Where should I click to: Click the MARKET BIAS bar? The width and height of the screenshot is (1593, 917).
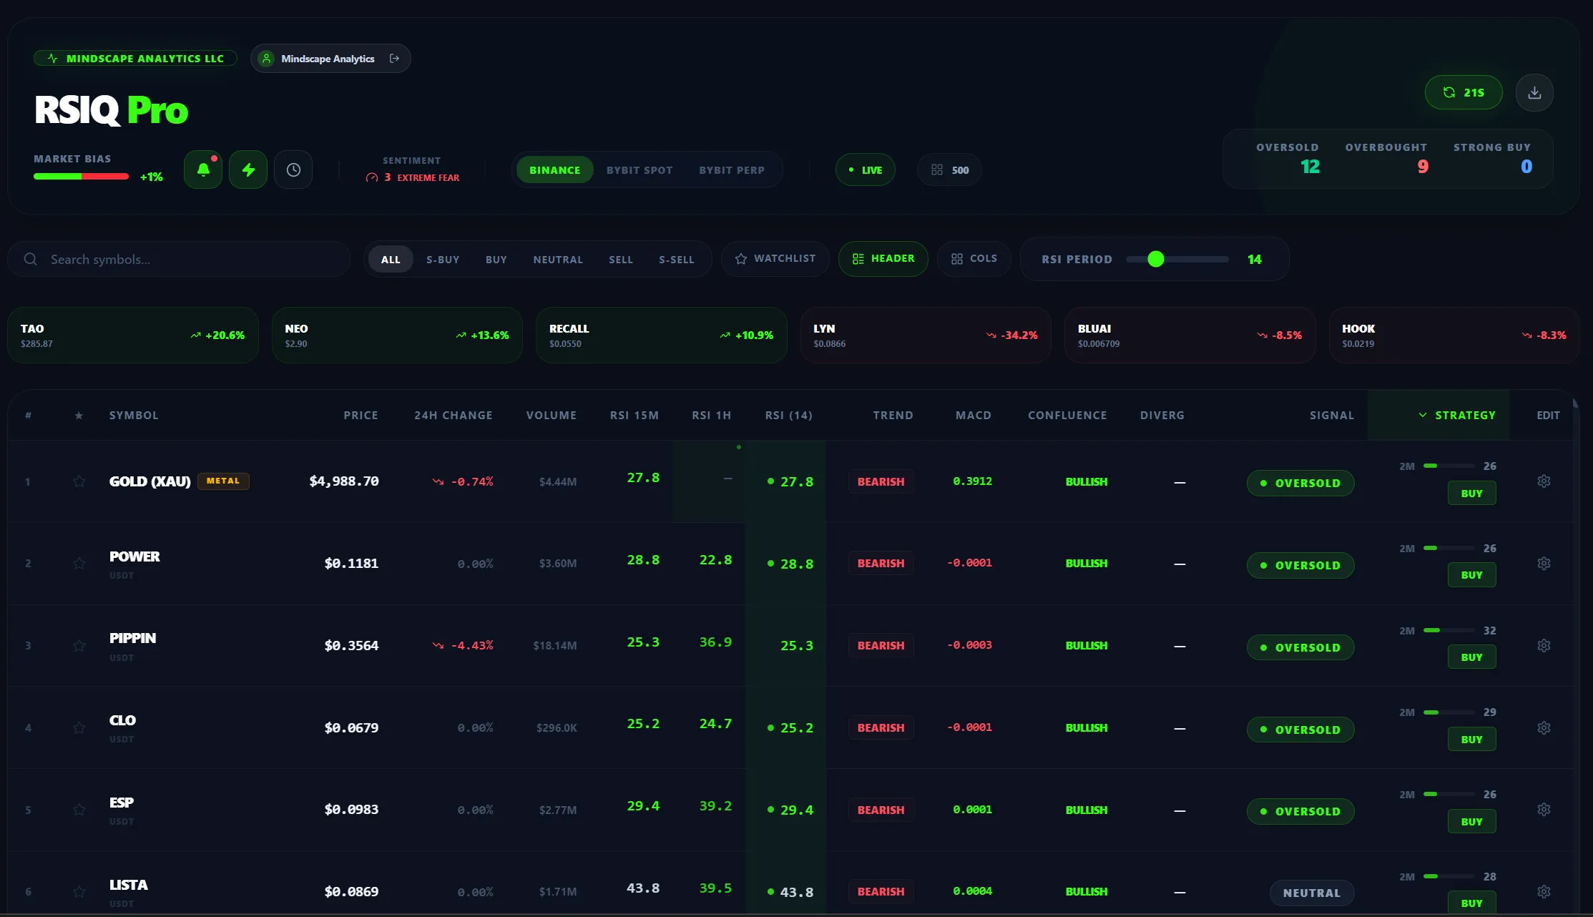point(81,177)
